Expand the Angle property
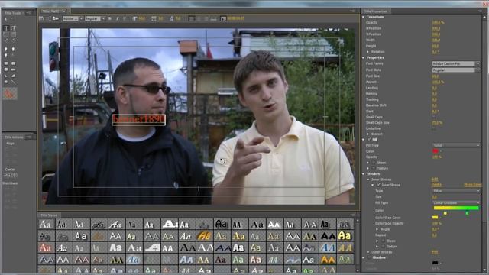The height and width of the screenshot is (275, 489). click(377, 229)
